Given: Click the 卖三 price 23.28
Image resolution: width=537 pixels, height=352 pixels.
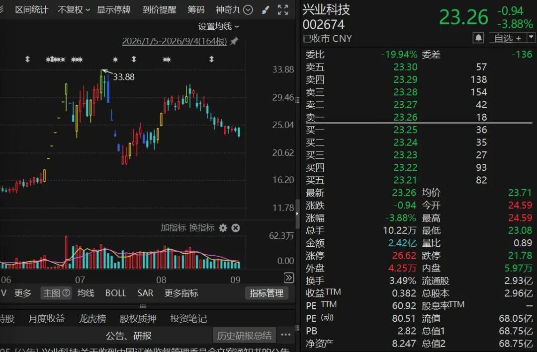Looking at the screenshot, I should click(405, 92).
